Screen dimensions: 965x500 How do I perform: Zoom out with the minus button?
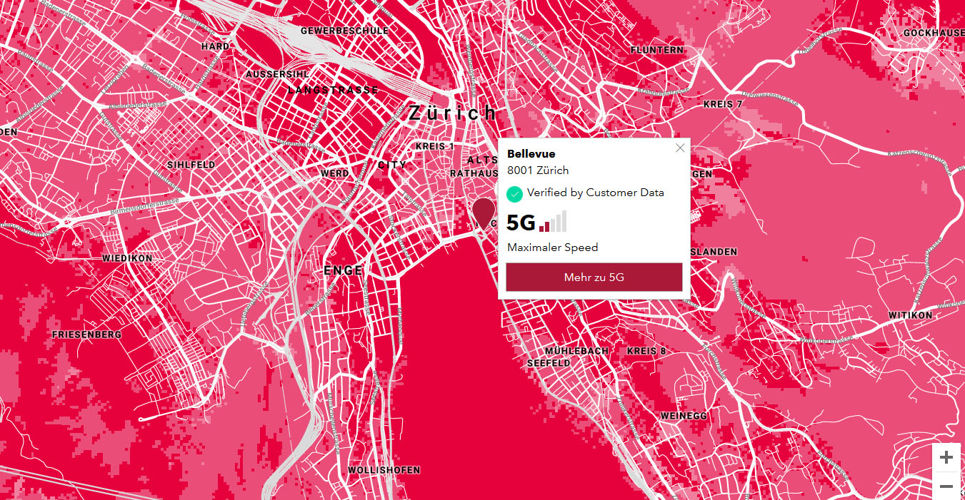click(946, 486)
